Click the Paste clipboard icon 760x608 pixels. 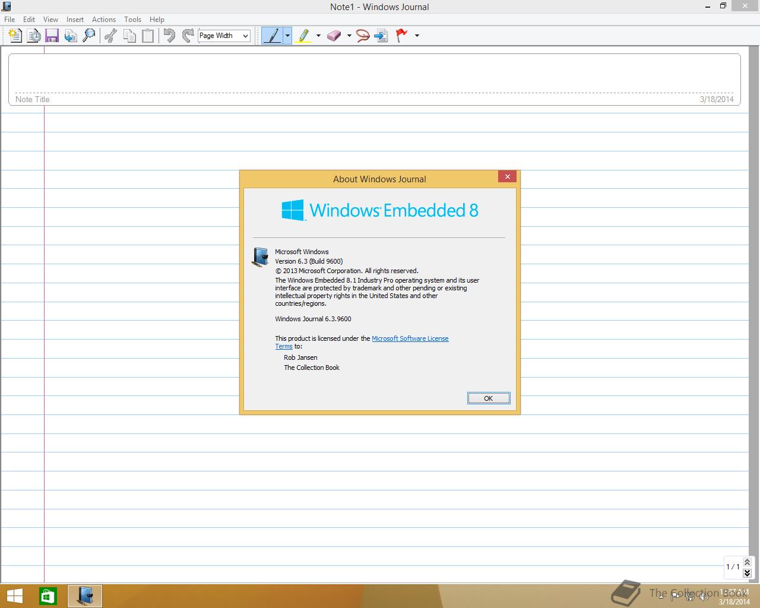[148, 36]
